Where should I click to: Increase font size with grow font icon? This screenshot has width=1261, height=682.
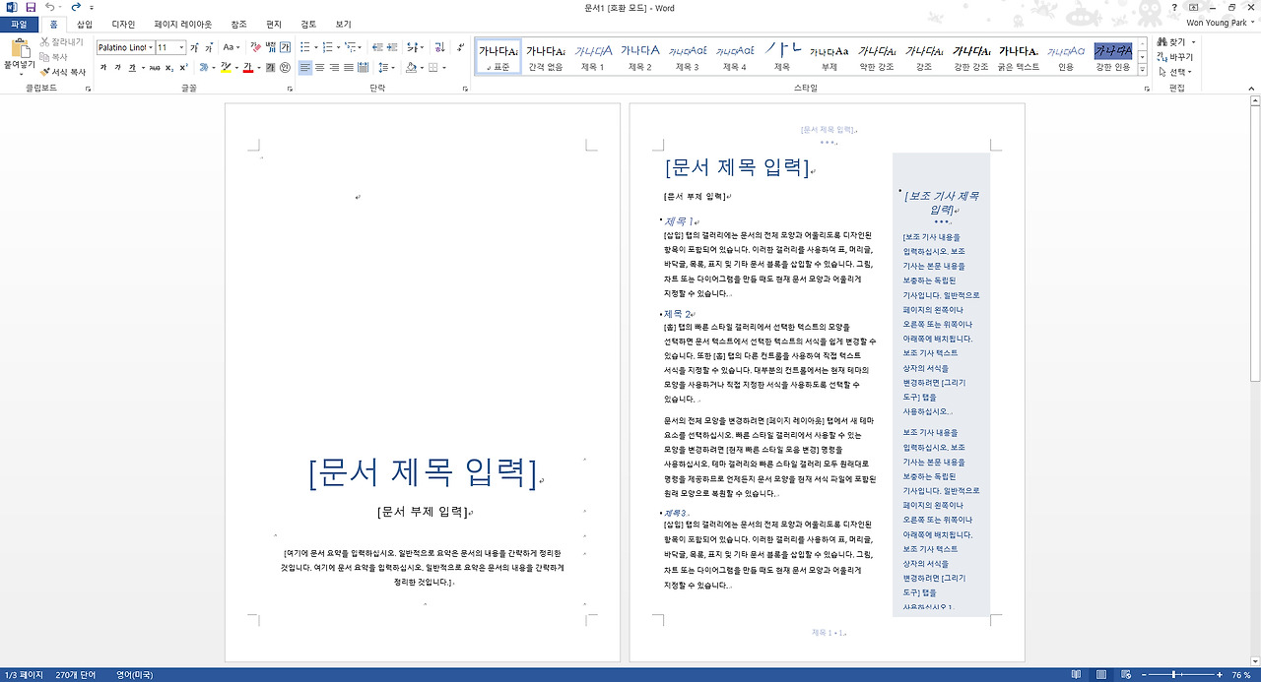(194, 47)
